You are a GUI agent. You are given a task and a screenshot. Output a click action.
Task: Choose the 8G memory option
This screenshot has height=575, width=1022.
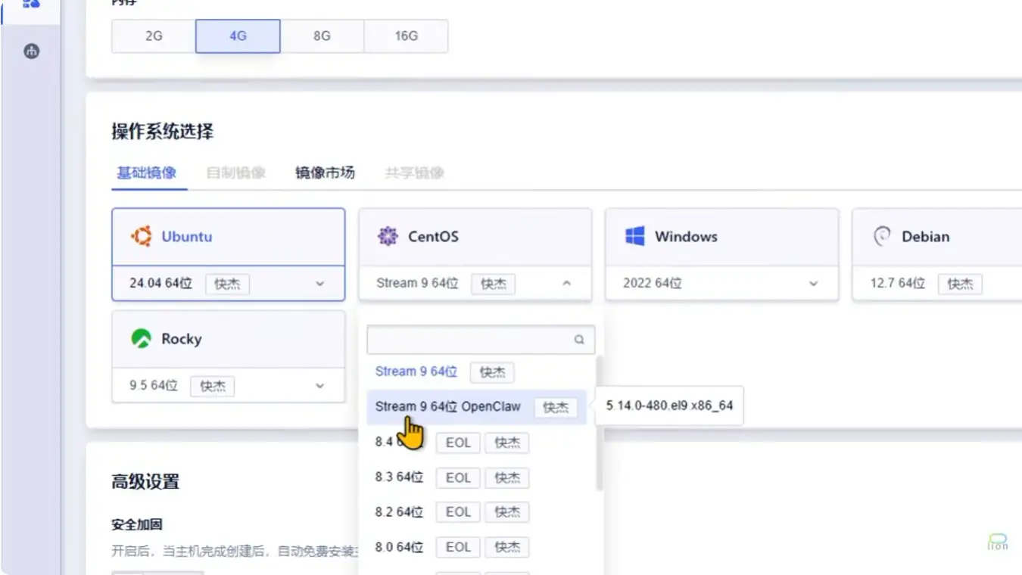click(322, 36)
